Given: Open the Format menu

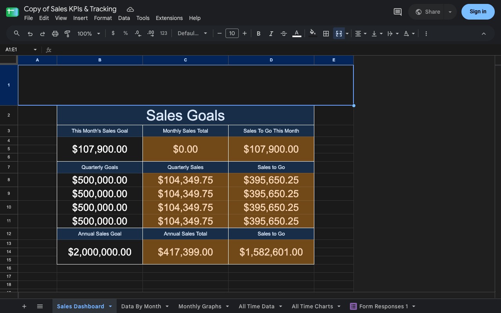Looking at the screenshot, I should pyautogui.click(x=103, y=18).
